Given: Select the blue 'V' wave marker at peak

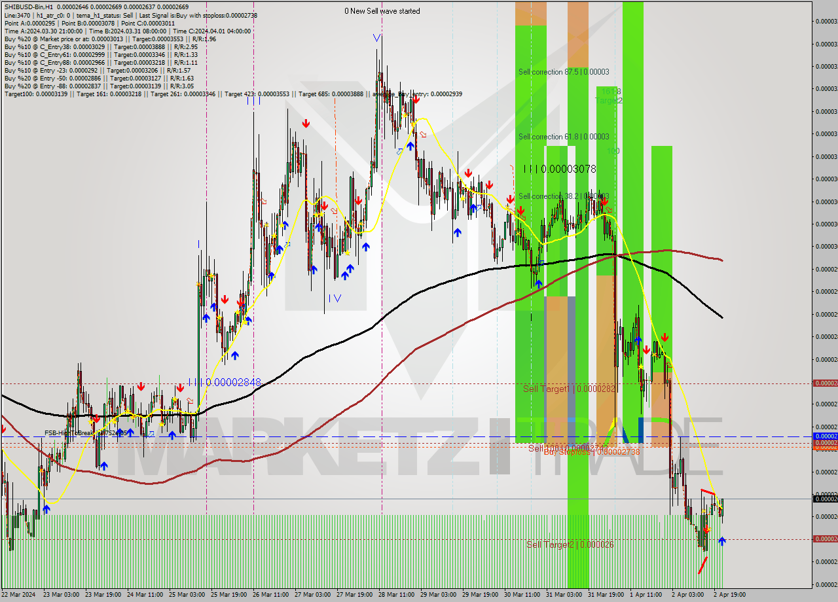Looking at the screenshot, I should (377, 38).
